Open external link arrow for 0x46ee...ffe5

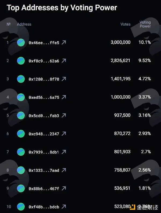point(64,43)
